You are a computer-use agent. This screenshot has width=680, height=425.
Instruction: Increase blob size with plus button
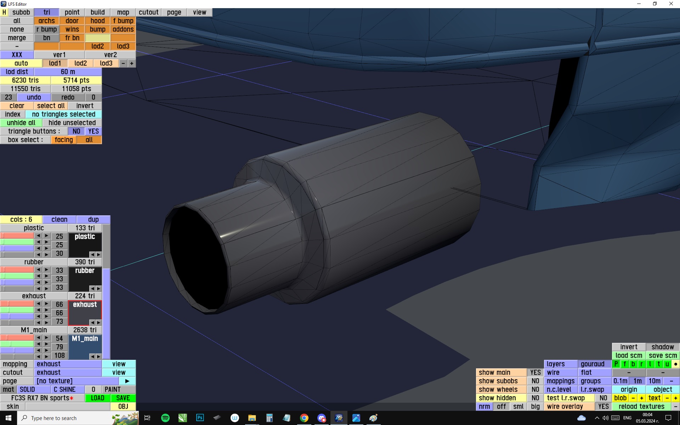[x=641, y=398]
